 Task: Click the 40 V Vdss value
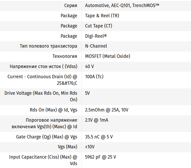click(89, 66)
